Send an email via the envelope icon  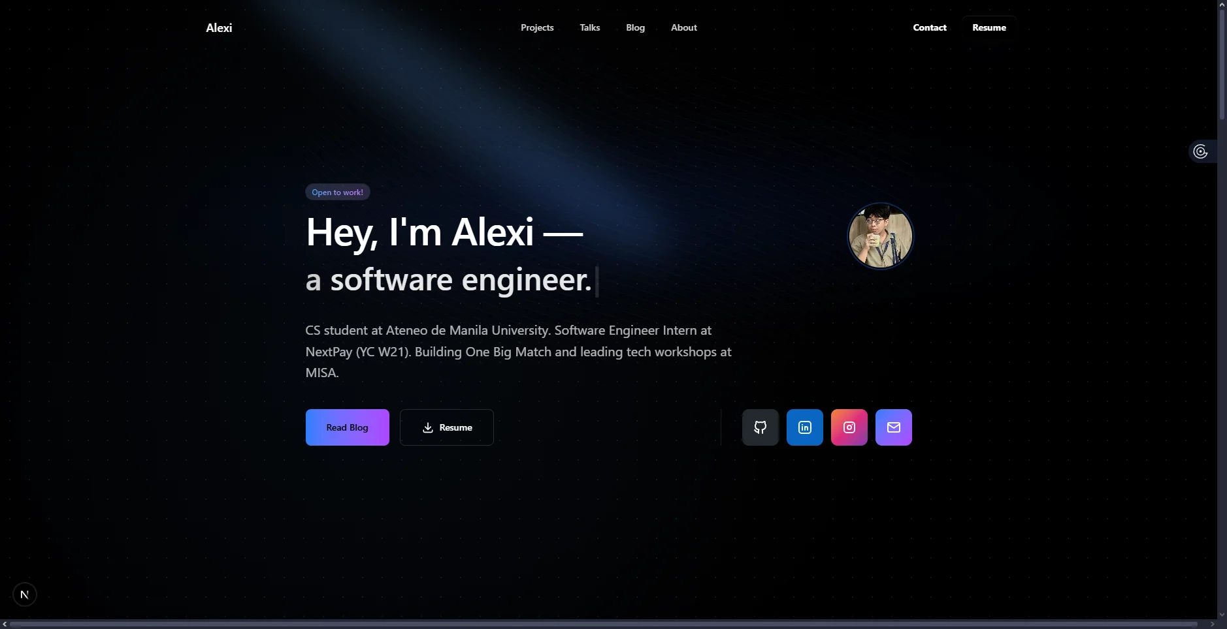click(x=894, y=427)
